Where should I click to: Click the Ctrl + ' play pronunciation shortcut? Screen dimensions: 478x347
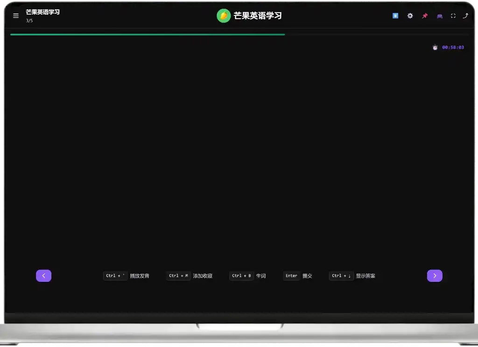tap(115, 276)
